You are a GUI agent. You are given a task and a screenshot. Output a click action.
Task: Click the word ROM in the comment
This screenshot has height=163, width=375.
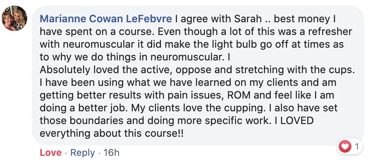click(x=239, y=95)
